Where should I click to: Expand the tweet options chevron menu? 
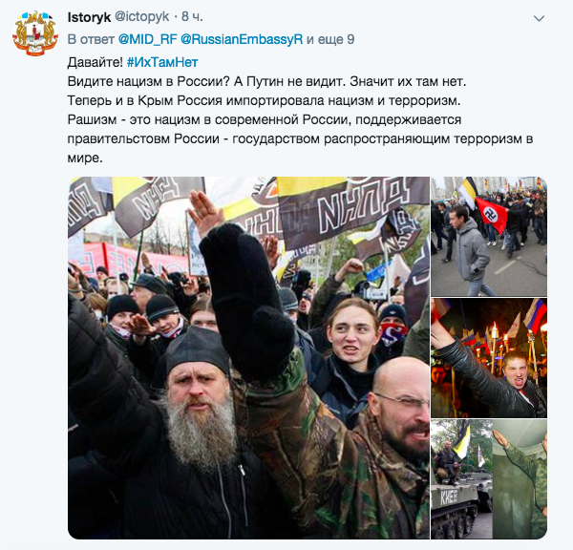tap(539, 18)
